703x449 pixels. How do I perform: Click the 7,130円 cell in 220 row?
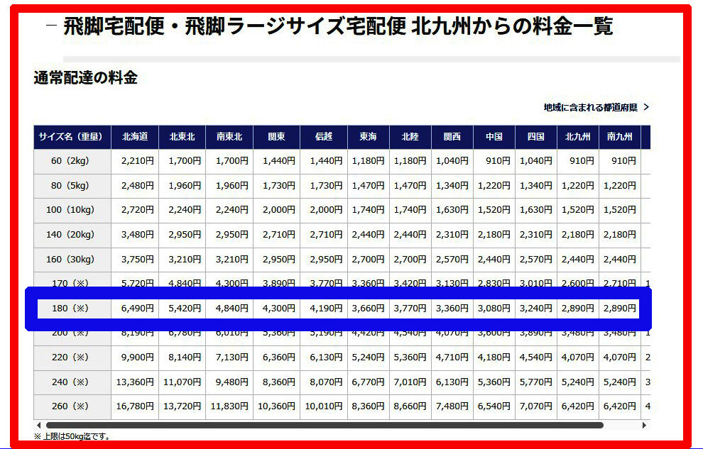(x=229, y=357)
